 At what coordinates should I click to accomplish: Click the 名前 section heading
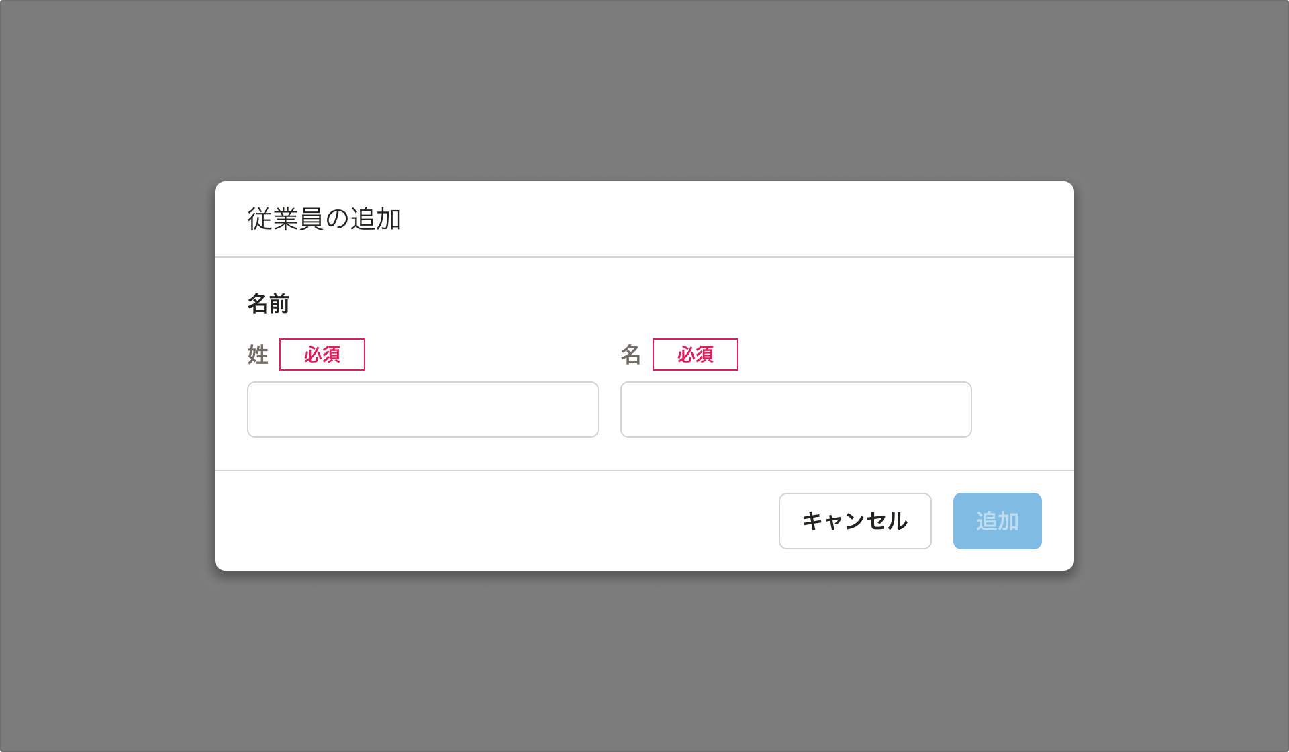point(268,303)
